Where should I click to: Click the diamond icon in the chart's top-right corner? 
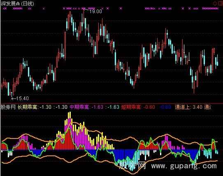(x=215, y=3)
